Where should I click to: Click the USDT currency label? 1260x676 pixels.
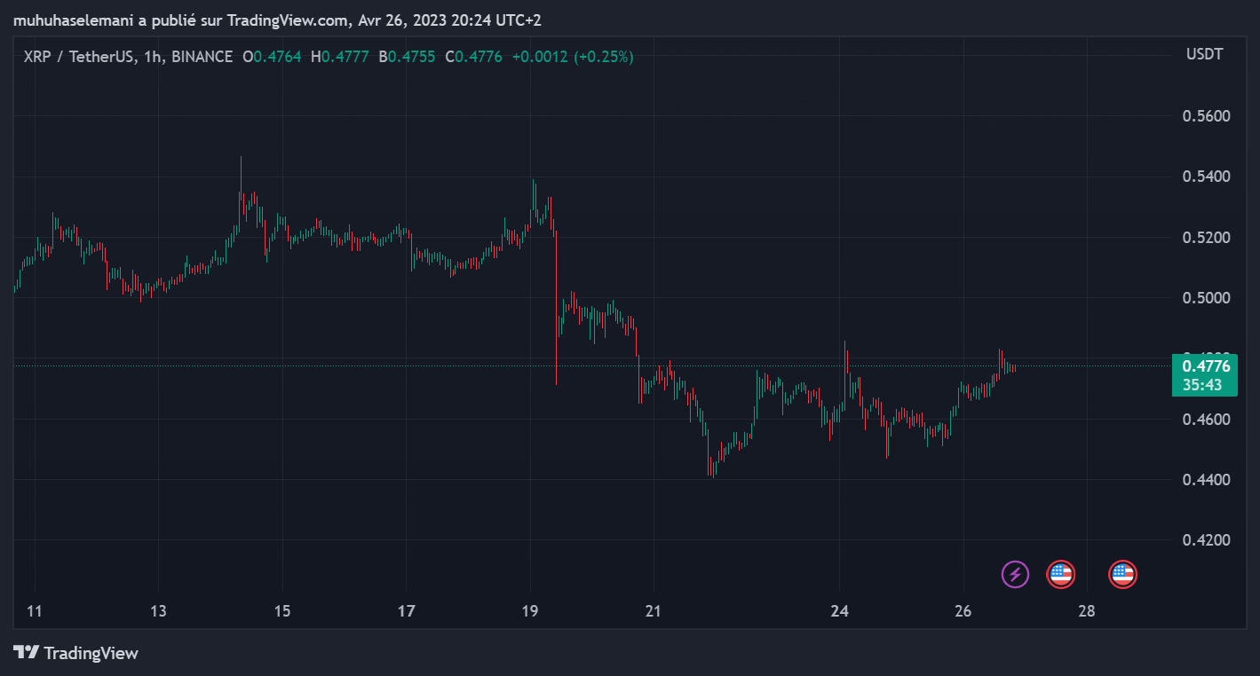pos(1204,54)
